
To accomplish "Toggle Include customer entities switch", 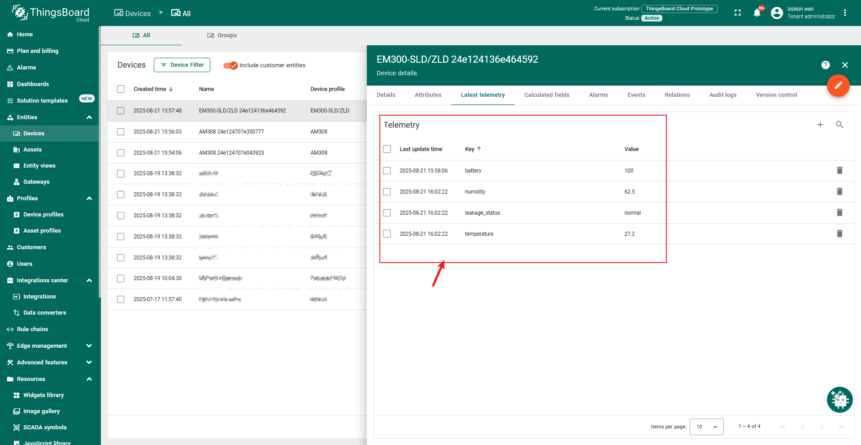I will 230,65.
